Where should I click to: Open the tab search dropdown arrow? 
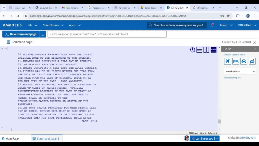pyautogui.click(x=4, y=8)
